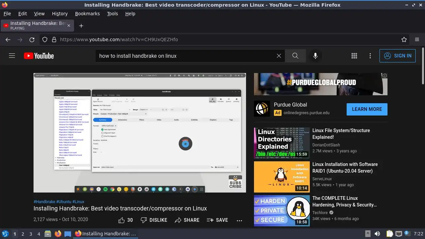
Task: Click the Purdue Global ad logo
Action: [262, 109]
